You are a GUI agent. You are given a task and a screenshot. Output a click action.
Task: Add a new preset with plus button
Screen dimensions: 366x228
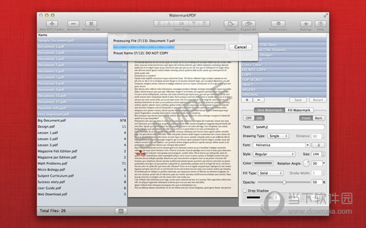tap(247, 100)
